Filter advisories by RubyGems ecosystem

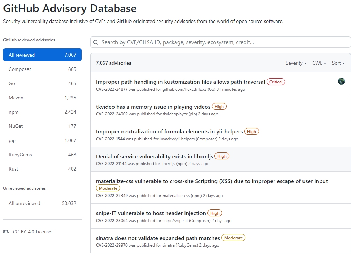[x=42, y=155]
